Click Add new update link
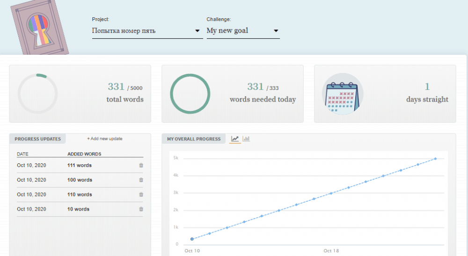 (x=105, y=139)
